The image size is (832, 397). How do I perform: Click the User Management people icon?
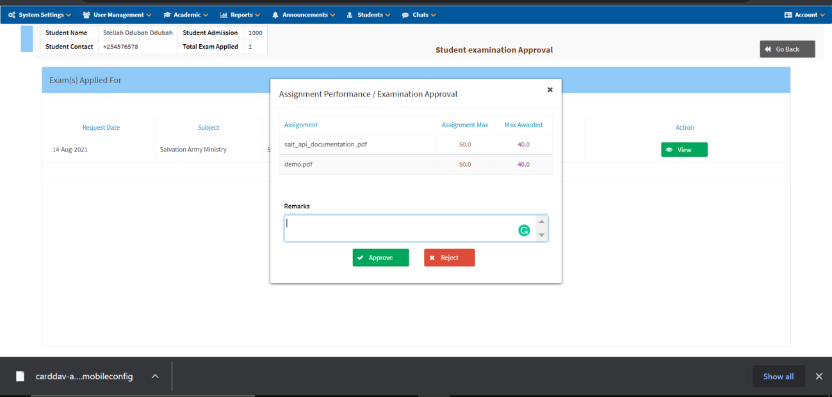pos(86,15)
